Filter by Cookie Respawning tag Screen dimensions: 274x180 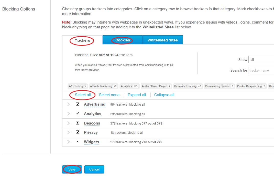[x=251, y=86]
